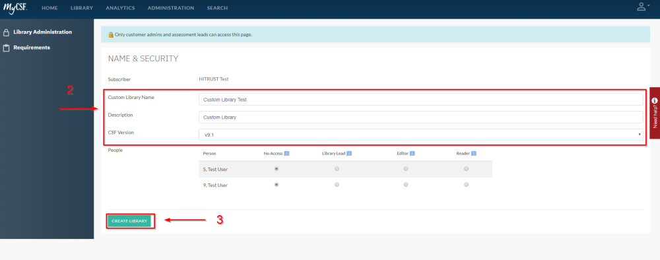This screenshot has width=660, height=260.
Task: Select Reader for 9, Test User
Action: [x=467, y=184]
